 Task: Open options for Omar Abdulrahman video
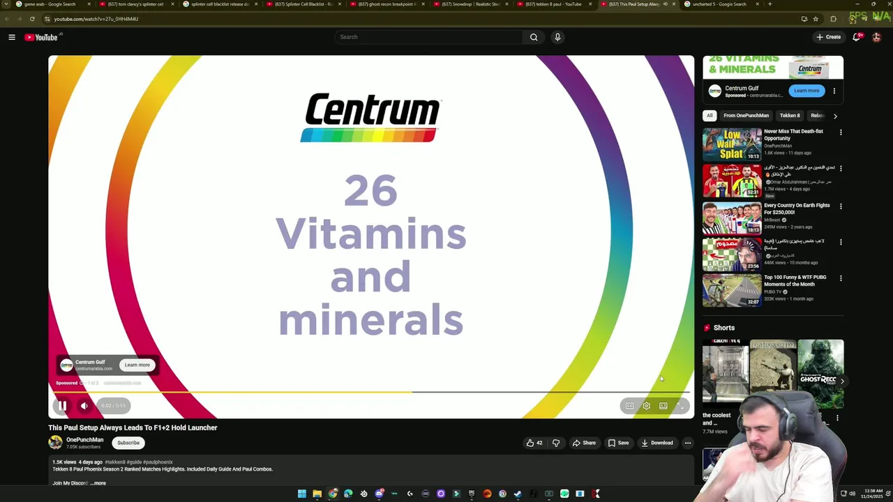click(x=841, y=169)
